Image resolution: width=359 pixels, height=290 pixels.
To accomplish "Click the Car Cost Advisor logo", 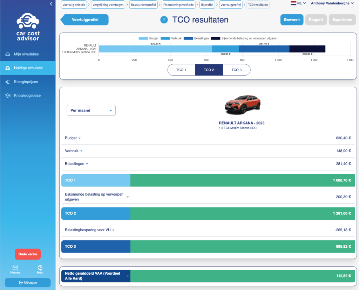I will click(28, 27).
